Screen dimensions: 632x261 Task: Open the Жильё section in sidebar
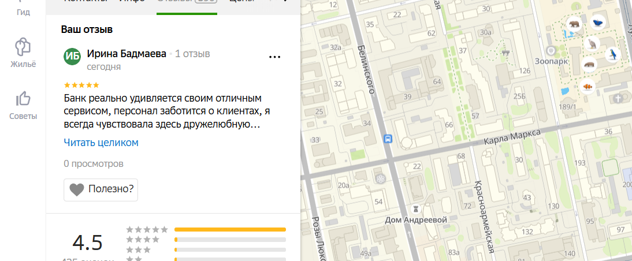tap(23, 53)
